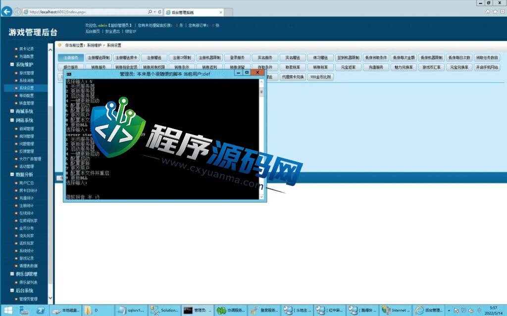The height and width of the screenshot is (316, 507).
Task: Click sidebar scrollbar up arrow
Action: point(51,50)
